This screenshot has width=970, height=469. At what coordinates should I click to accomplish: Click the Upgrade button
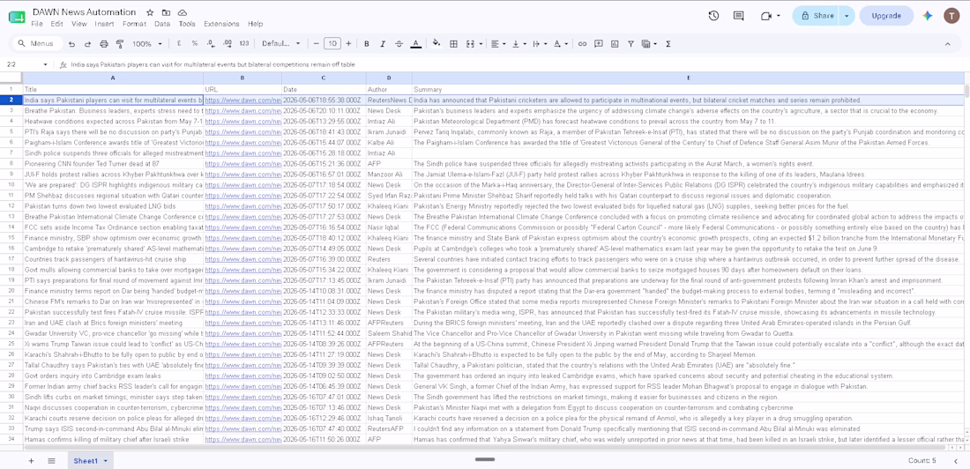click(x=886, y=16)
